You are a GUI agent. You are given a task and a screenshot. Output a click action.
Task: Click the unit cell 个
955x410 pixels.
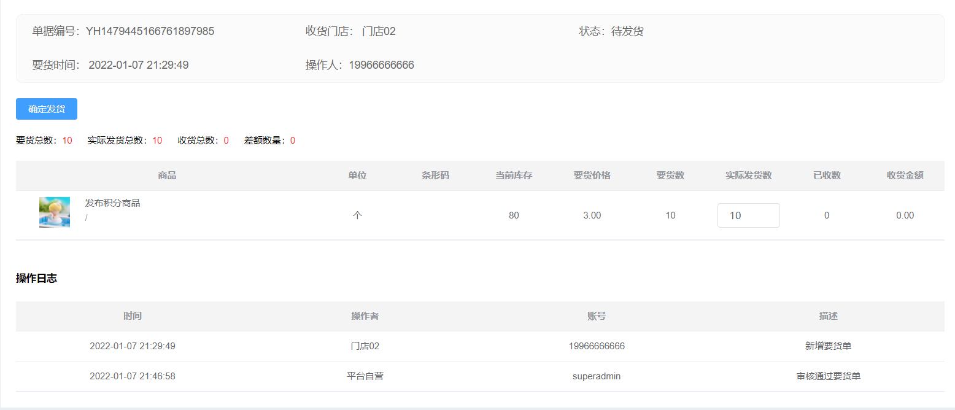357,215
